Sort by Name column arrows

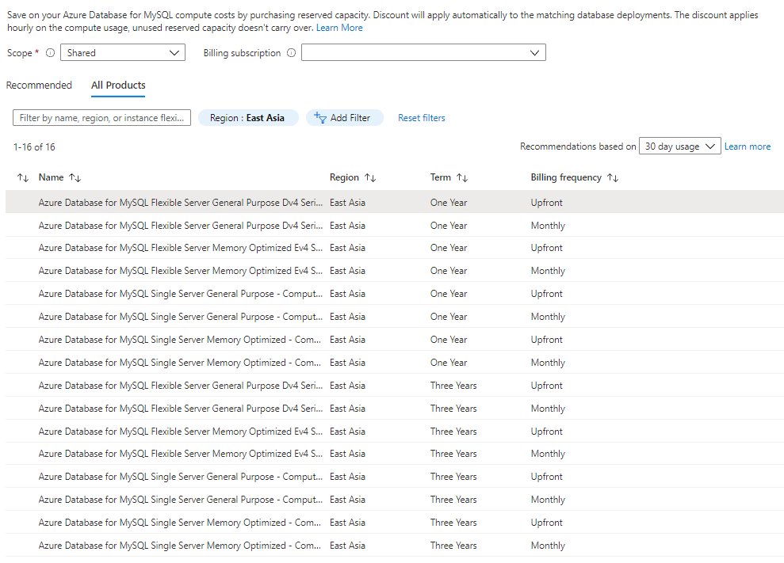[x=75, y=177]
